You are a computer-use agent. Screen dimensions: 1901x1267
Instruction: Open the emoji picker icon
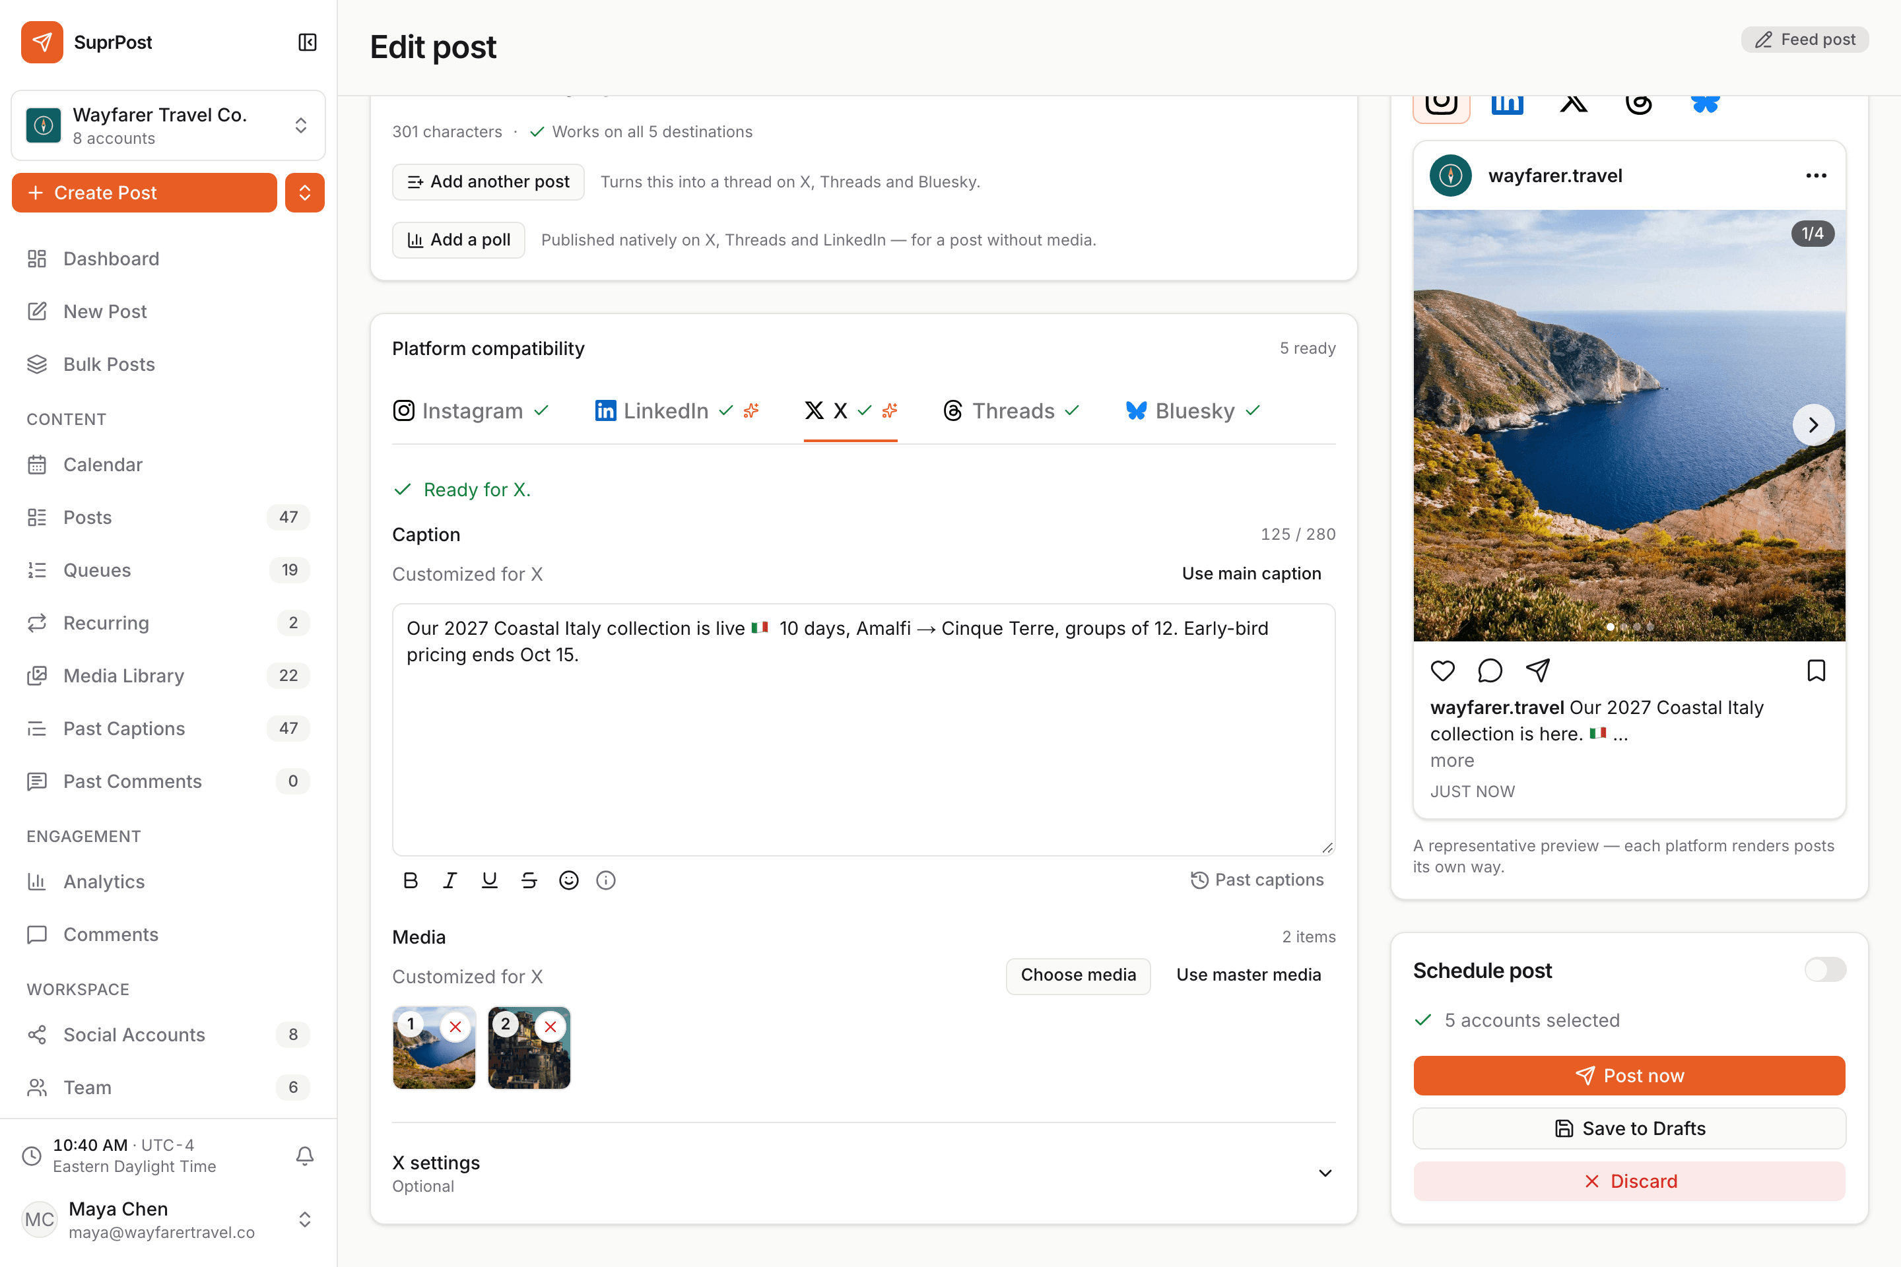(569, 880)
